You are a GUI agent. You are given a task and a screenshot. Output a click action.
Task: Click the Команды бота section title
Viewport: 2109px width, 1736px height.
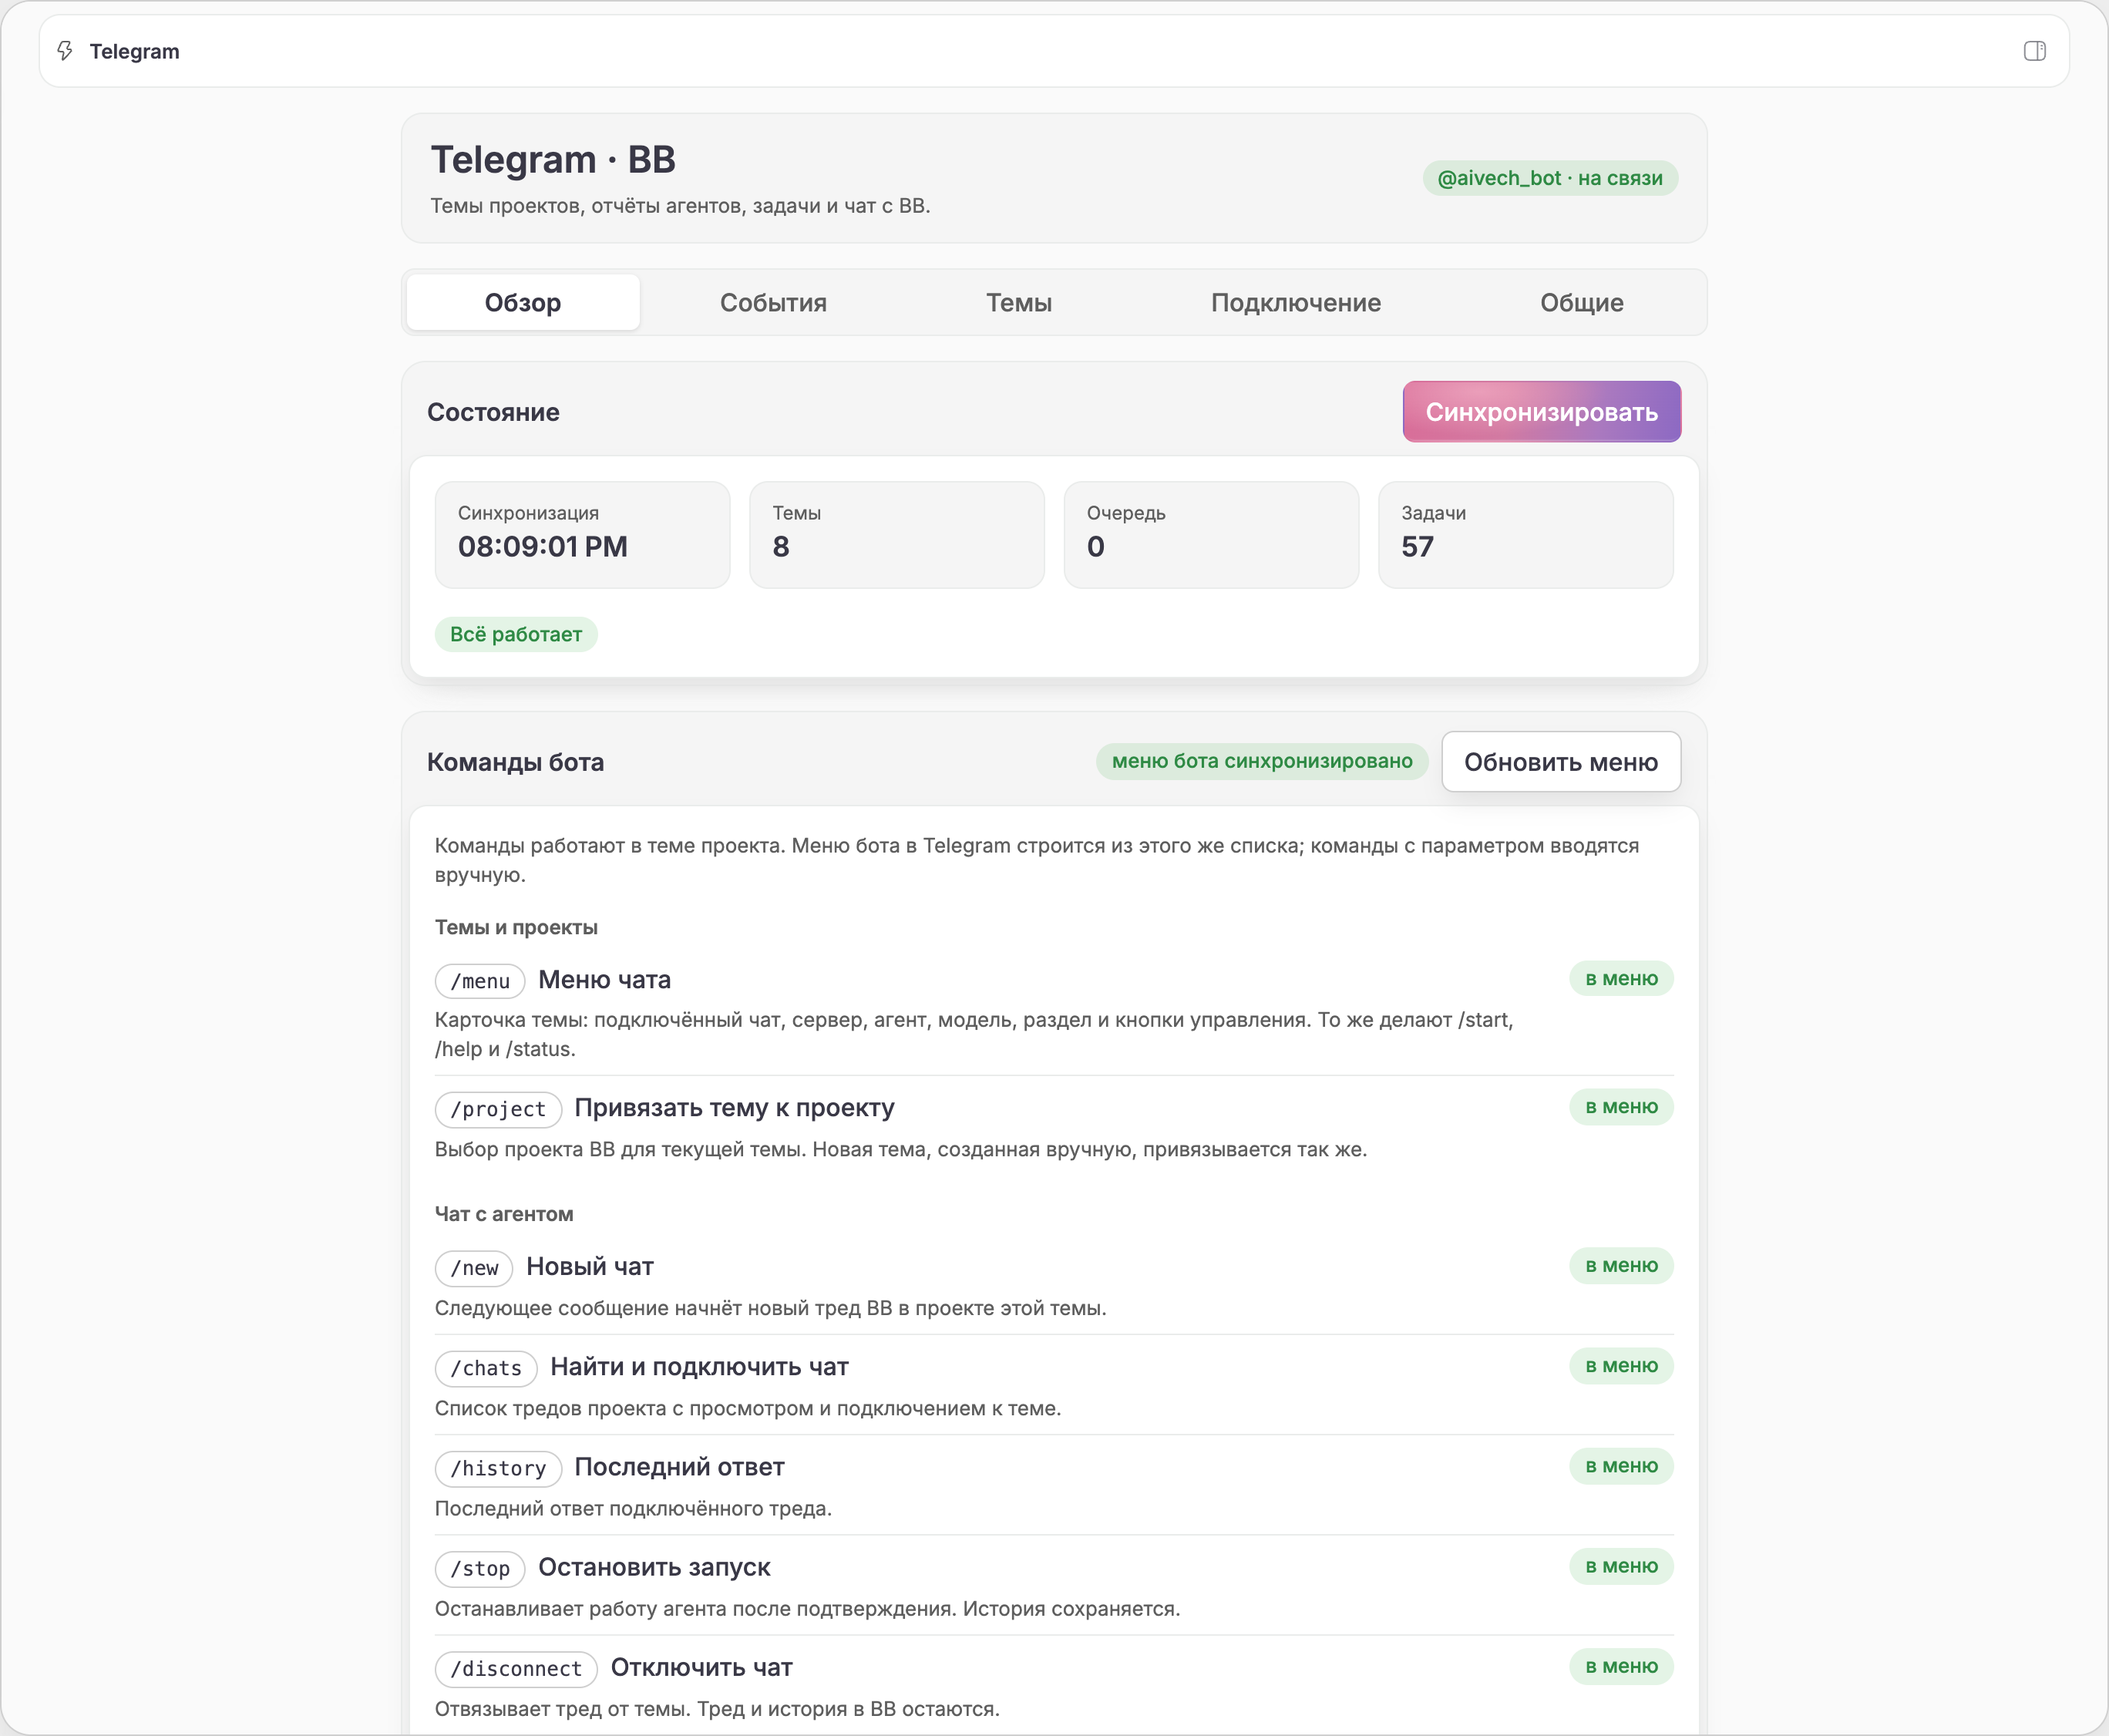tap(515, 762)
